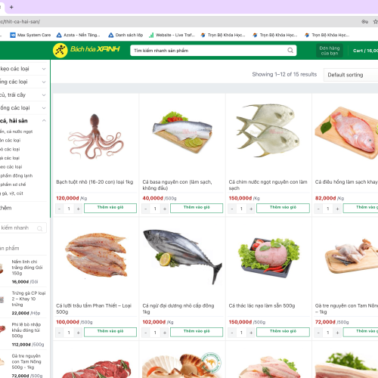Add Bạch tuột nhỏ to cart
Image resolution: width=378 pixels, height=378 pixels.
click(x=110, y=208)
